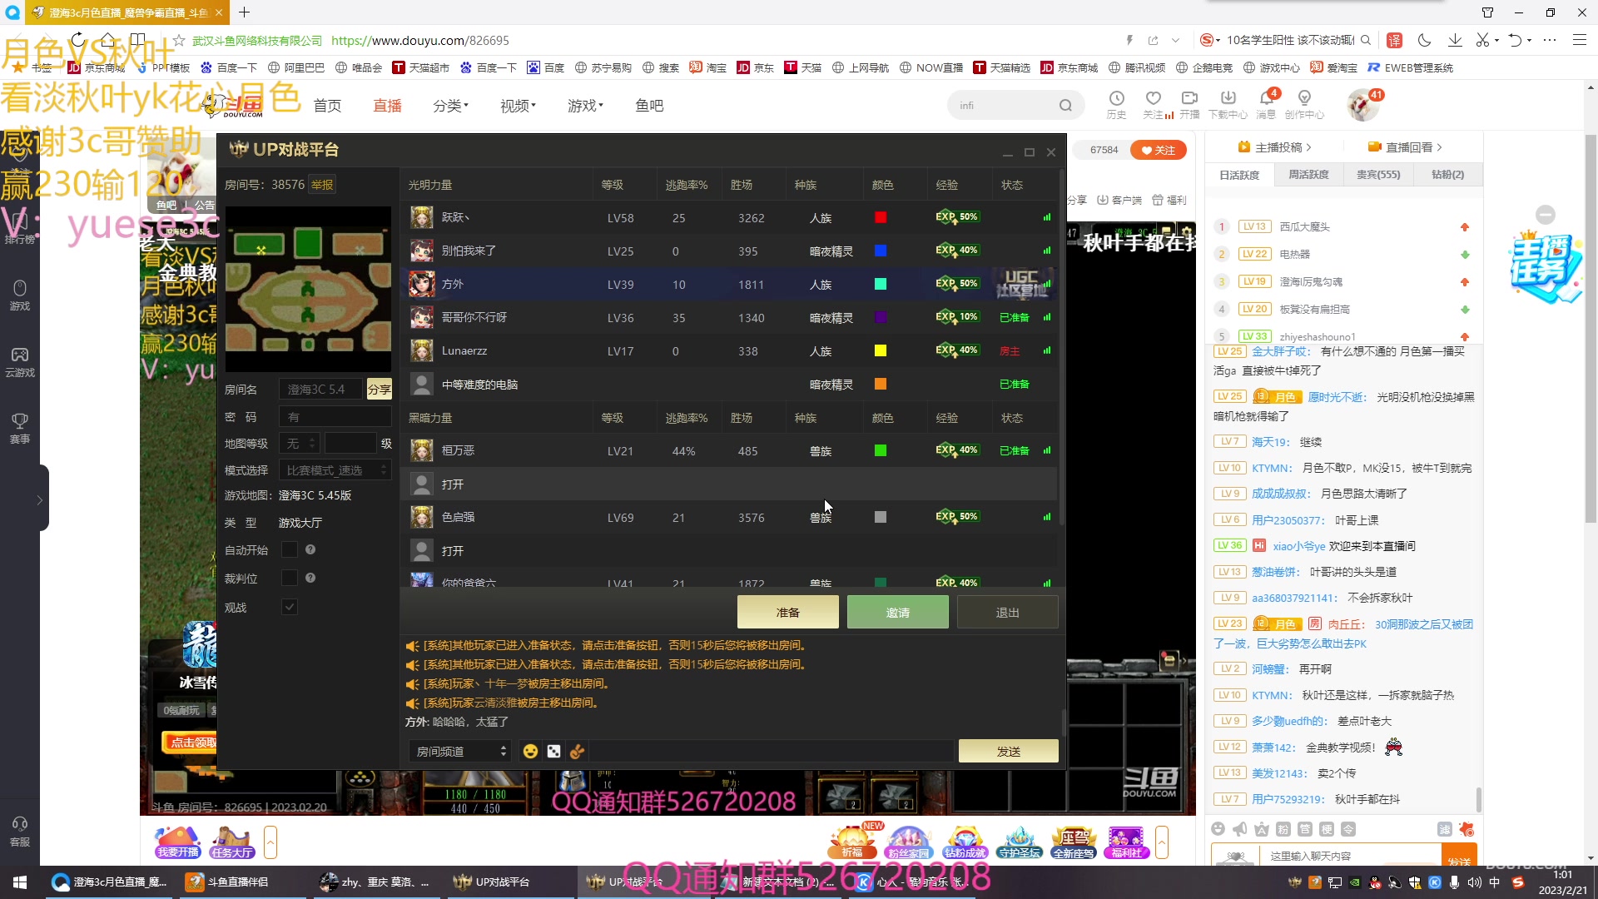Image resolution: width=1598 pixels, height=899 pixels.
Task: Expand left sidebar arrow handle
Action: pos(40,499)
